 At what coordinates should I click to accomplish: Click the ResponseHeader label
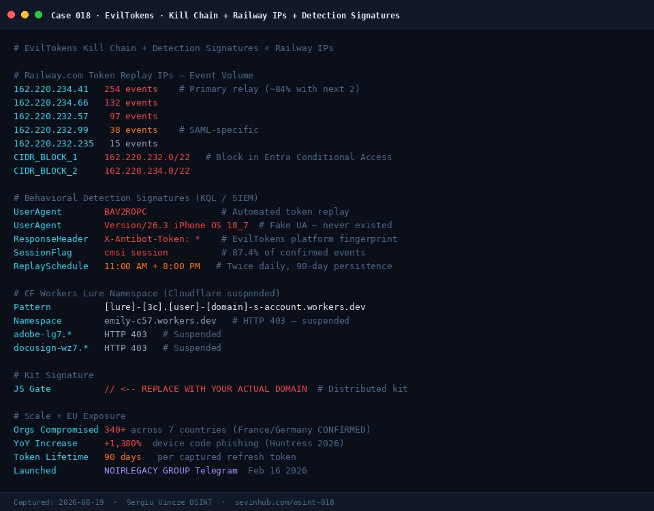[51, 239]
